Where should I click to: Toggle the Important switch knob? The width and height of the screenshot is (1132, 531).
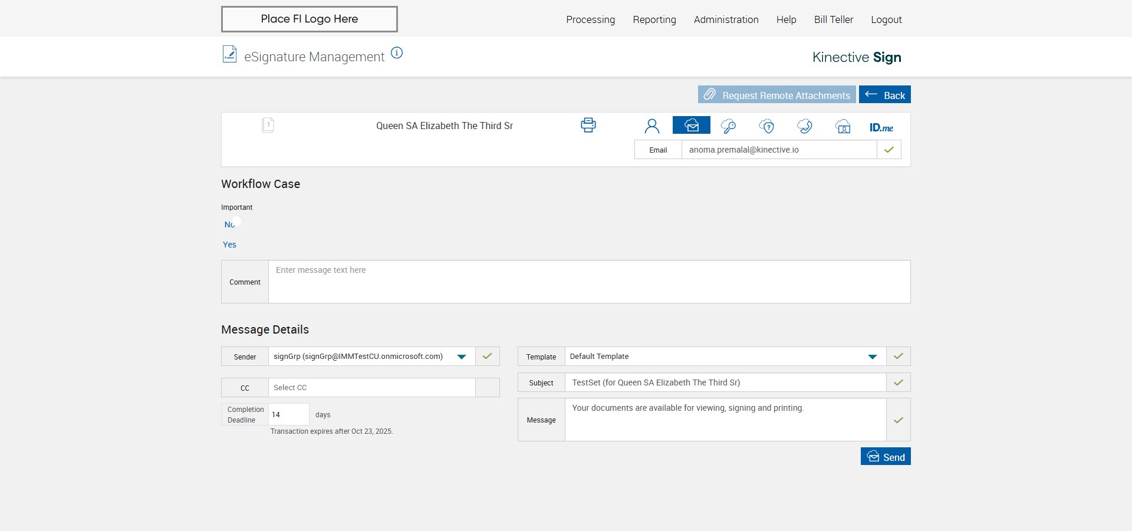[x=236, y=222]
